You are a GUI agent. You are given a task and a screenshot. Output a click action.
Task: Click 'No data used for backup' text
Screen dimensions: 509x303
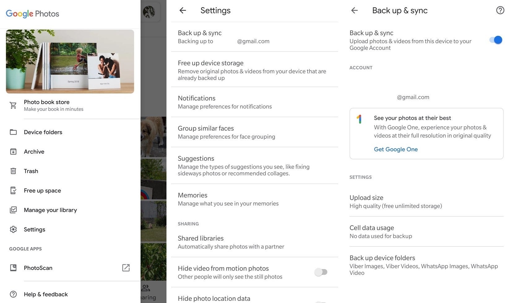click(381, 236)
